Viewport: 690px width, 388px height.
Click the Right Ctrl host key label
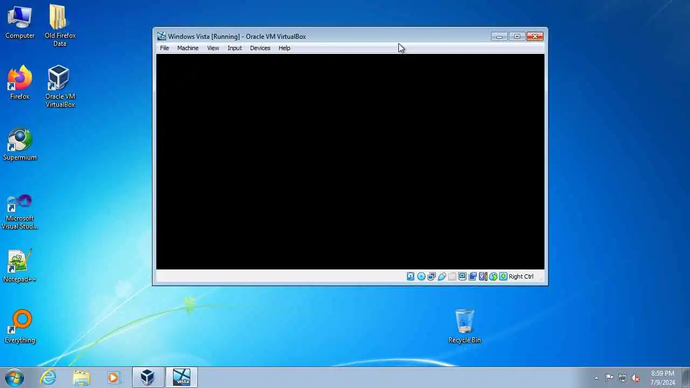pyautogui.click(x=521, y=276)
